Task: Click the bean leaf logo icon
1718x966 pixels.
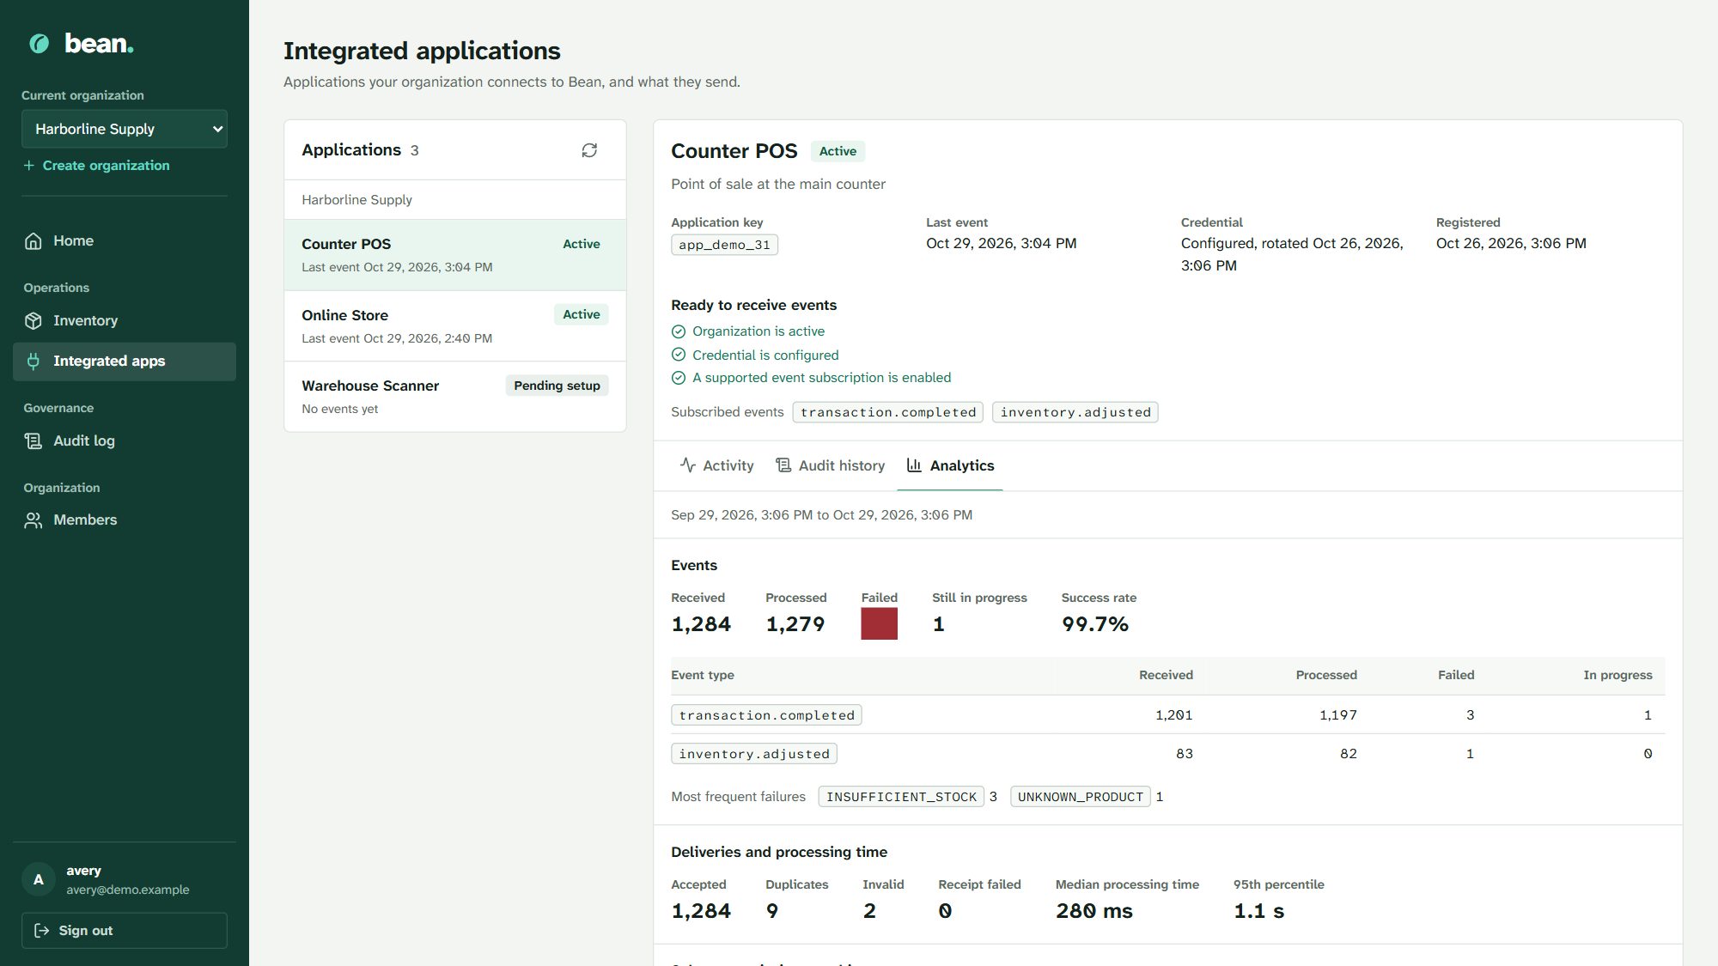Action: 40,43
